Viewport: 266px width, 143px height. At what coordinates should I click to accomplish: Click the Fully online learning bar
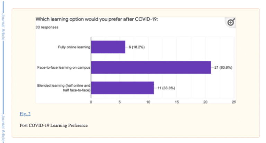point(108,47)
